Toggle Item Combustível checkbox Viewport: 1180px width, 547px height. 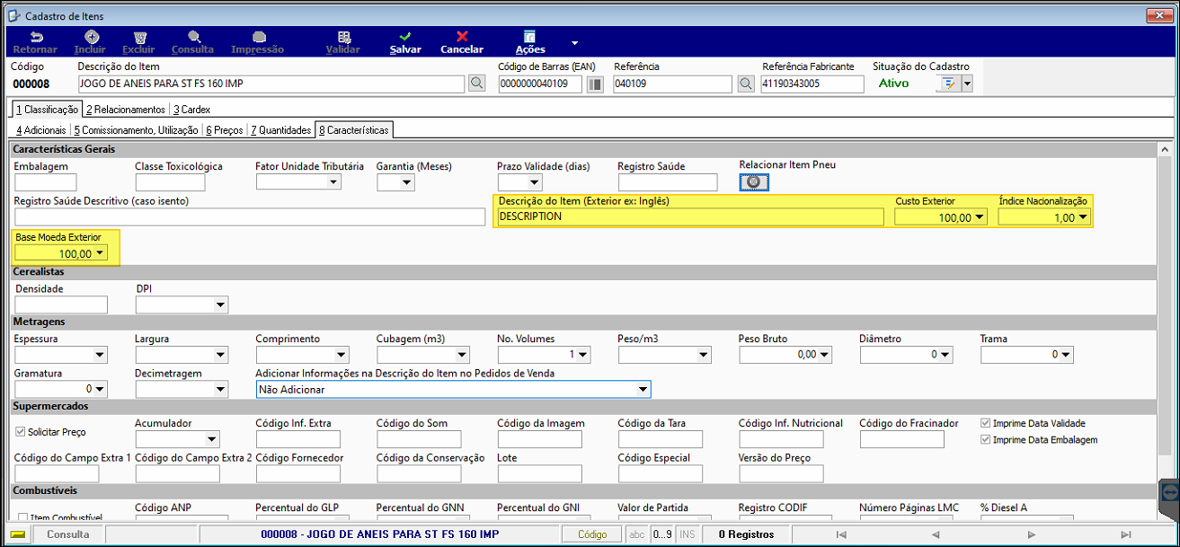tap(22, 518)
